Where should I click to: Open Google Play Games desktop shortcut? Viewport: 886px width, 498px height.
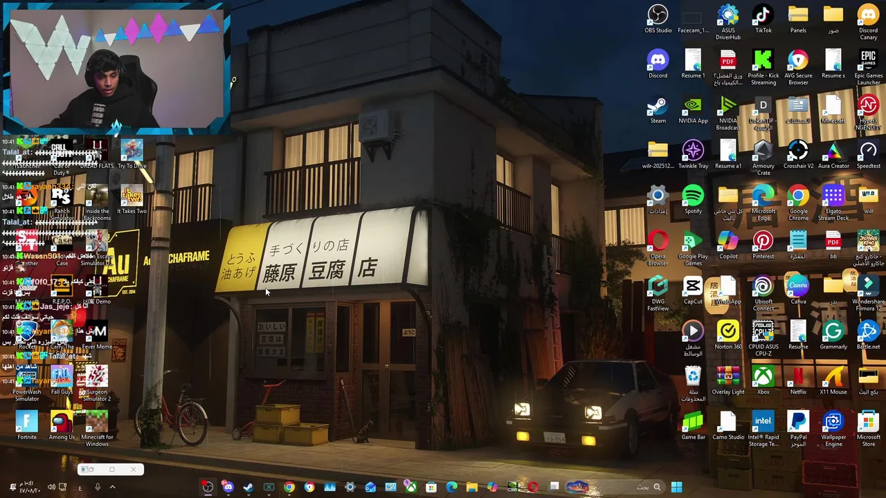coord(693,248)
